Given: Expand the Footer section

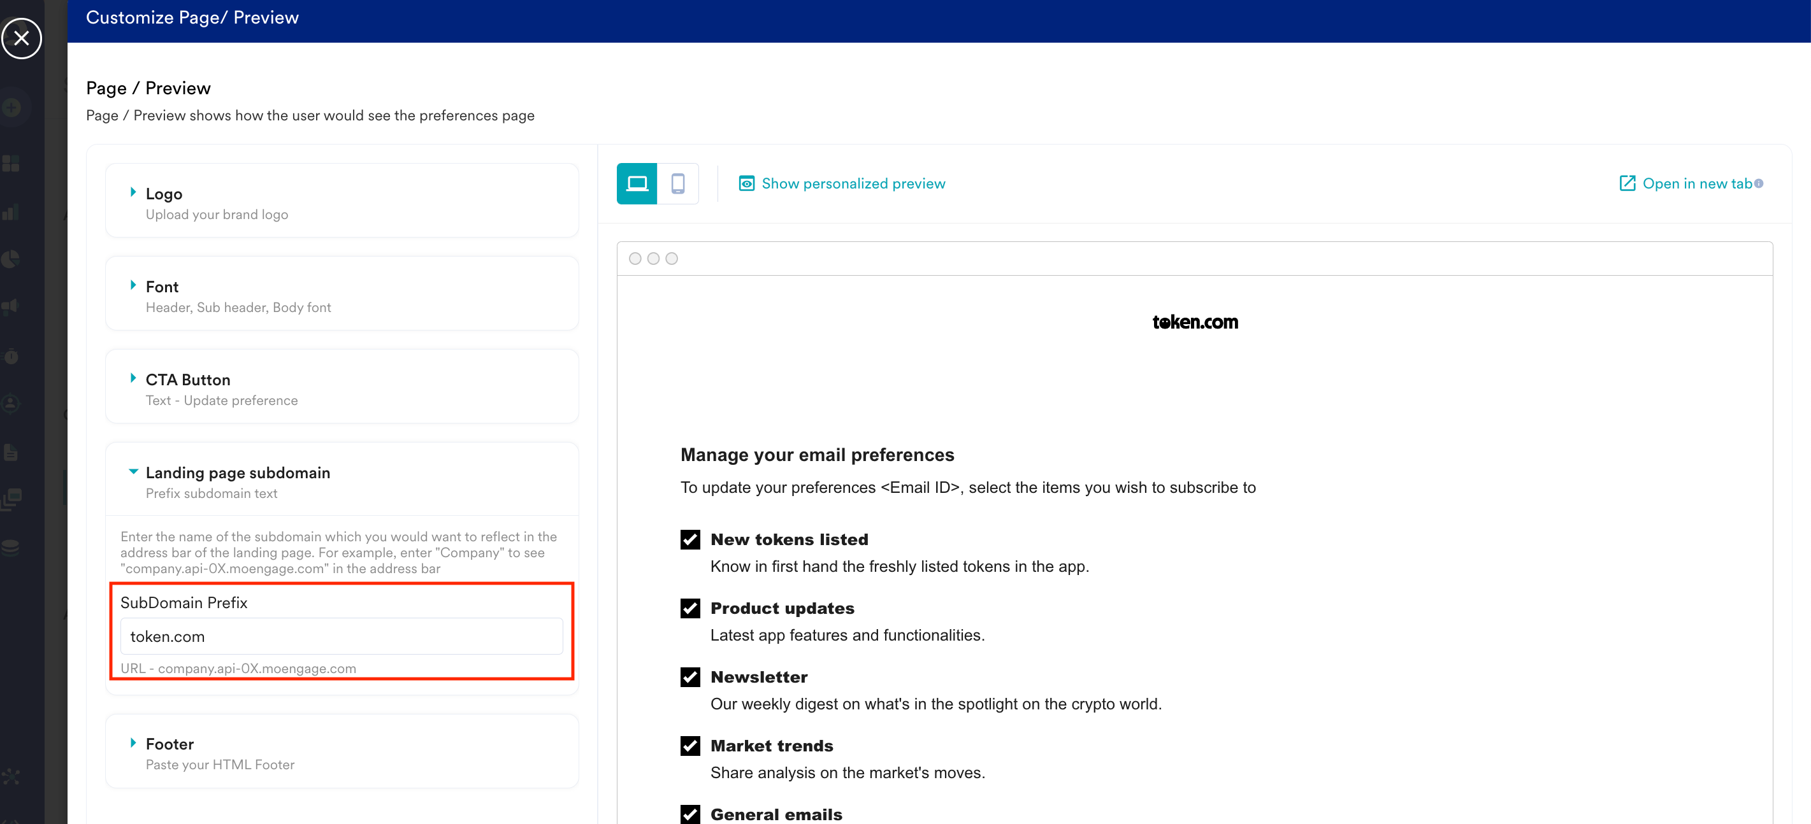Looking at the screenshot, I should [x=170, y=744].
